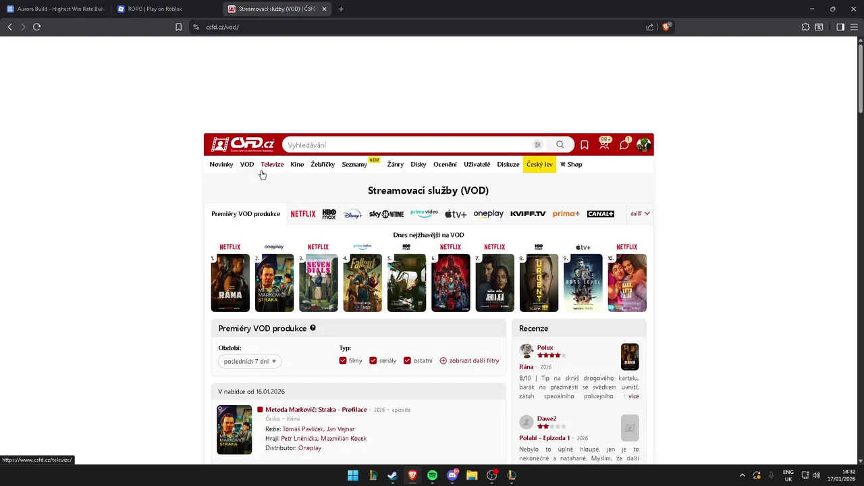Open the Seznamy menu item
864x486 pixels.
coord(354,164)
